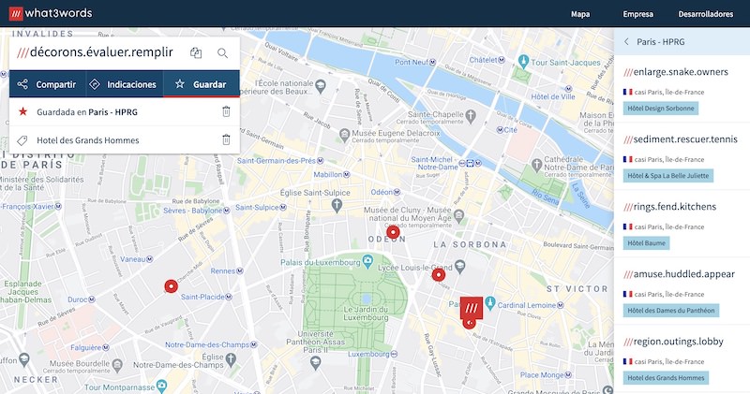Click the Hotel des Grands Hommes label row
The image size is (750, 394).
(x=125, y=140)
